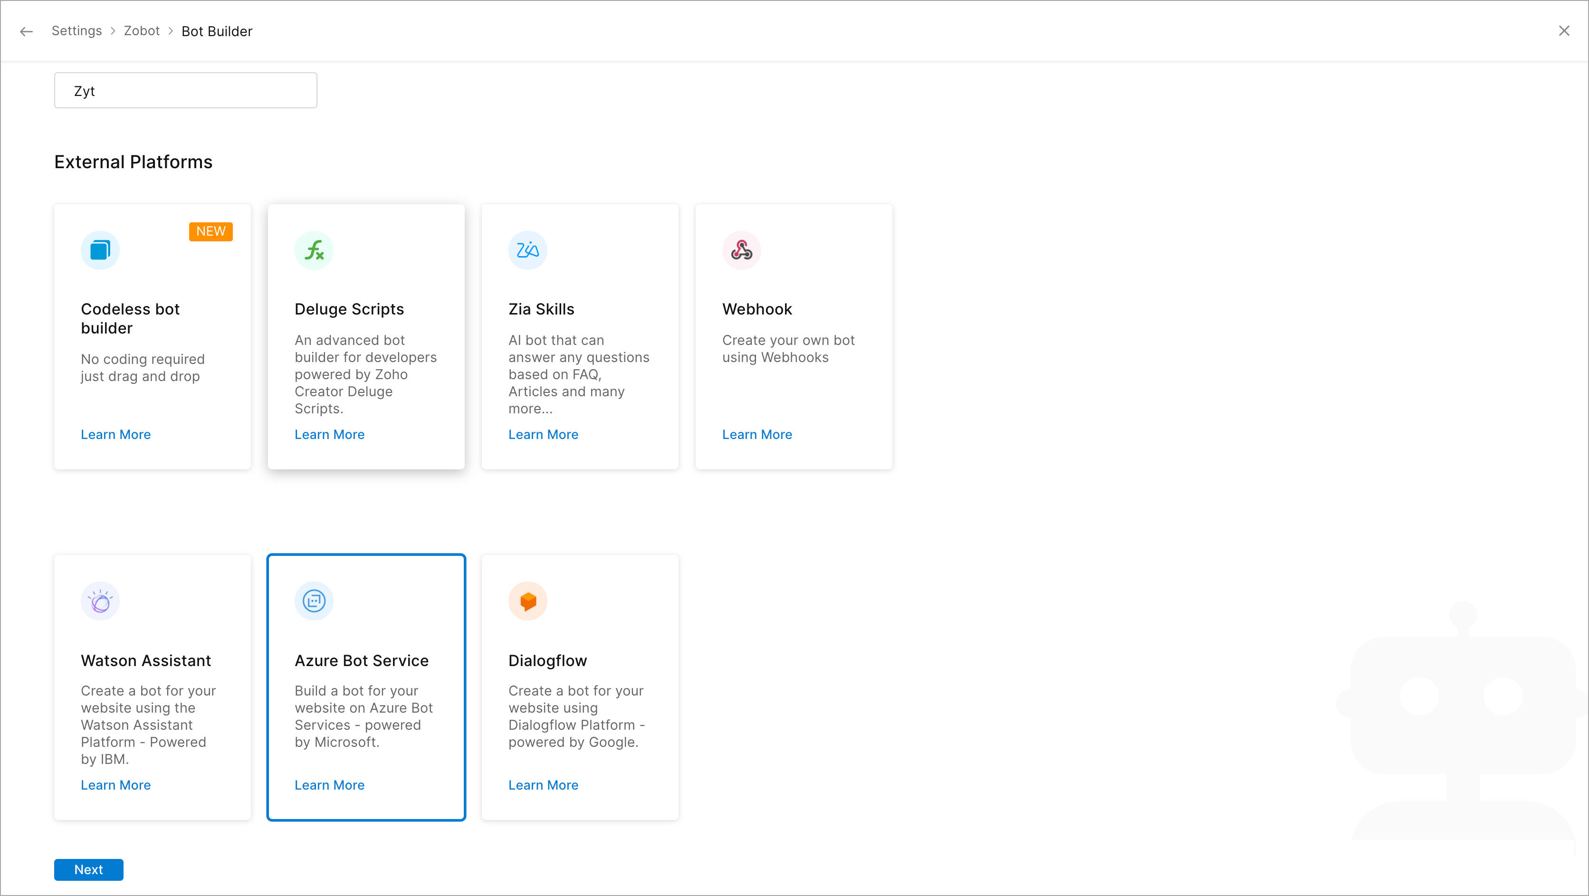Open Learn More for Azure Bot Service

[329, 785]
